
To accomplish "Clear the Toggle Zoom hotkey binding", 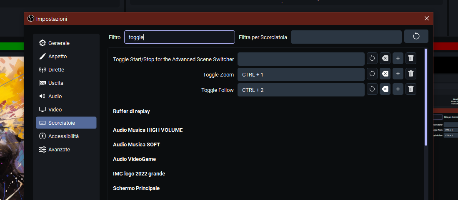I will tap(385, 74).
